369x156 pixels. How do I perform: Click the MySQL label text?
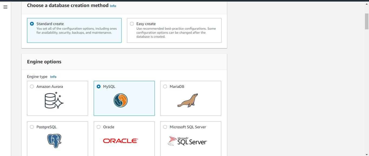tap(109, 86)
